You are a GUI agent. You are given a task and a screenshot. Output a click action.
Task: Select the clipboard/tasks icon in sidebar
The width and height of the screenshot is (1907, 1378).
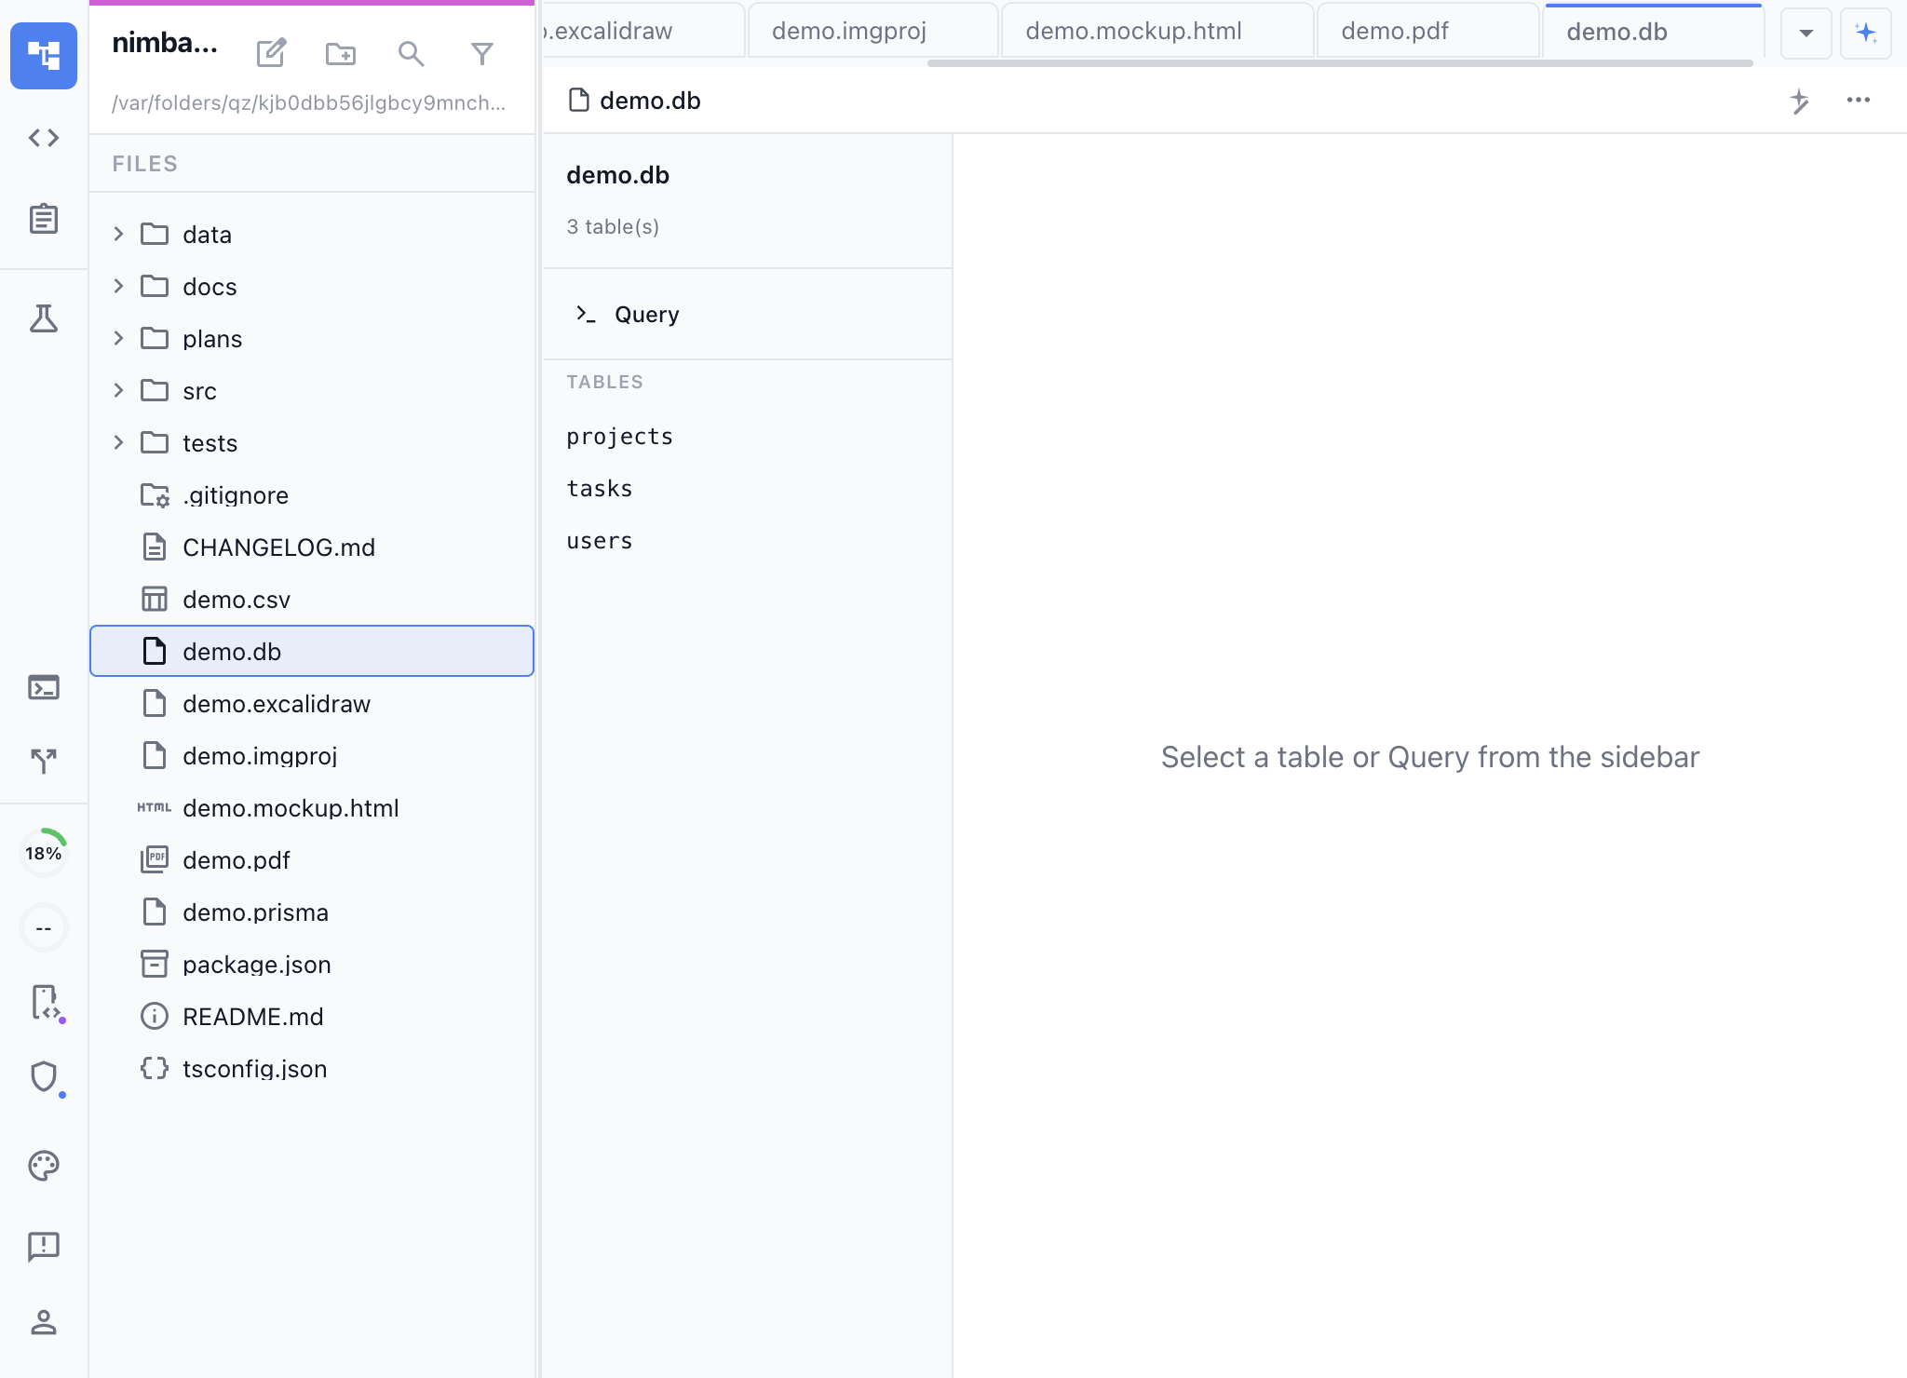point(43,219)
